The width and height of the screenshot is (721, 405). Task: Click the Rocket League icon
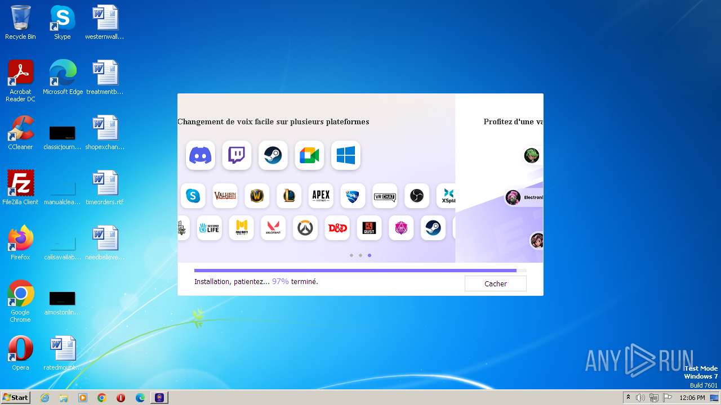(x=353, y=196)
